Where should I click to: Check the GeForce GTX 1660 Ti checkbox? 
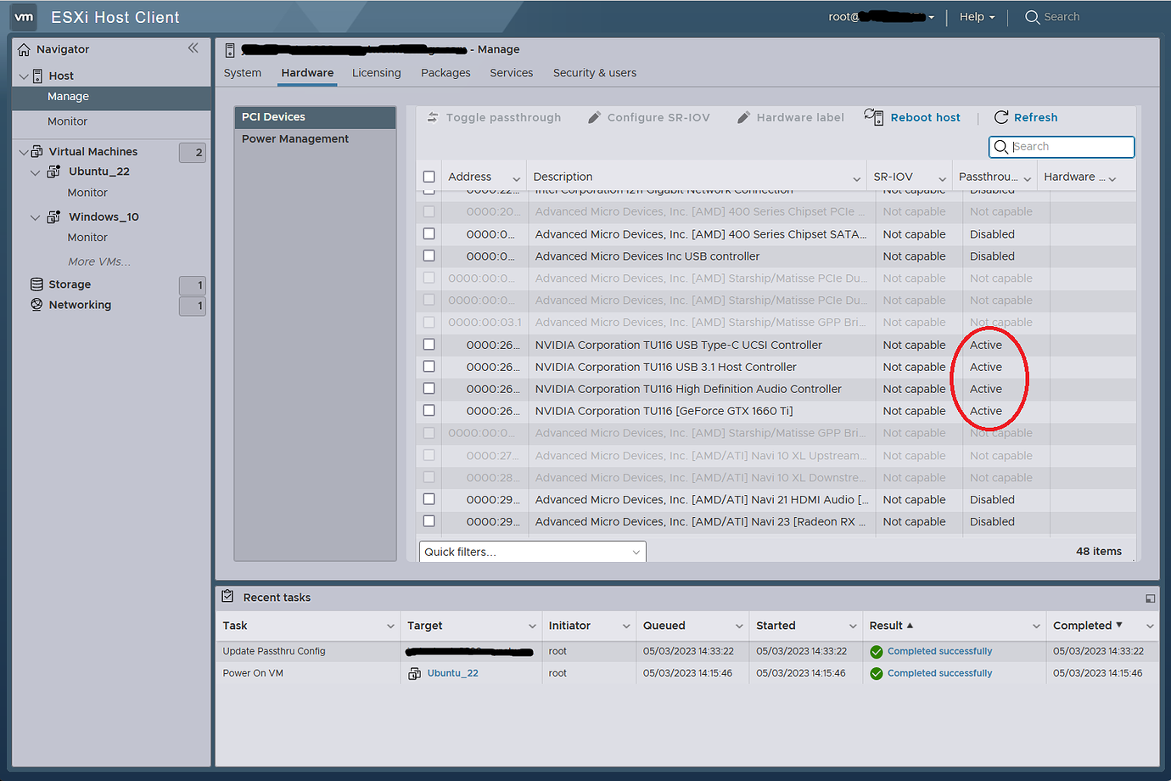click(429, 411)
